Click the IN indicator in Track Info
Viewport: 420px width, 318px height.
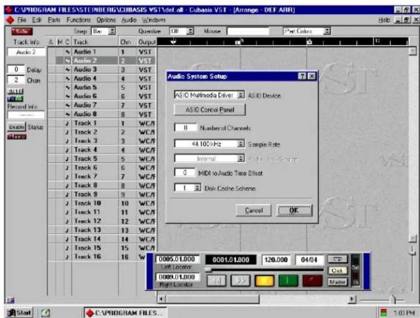pos(15,92)
